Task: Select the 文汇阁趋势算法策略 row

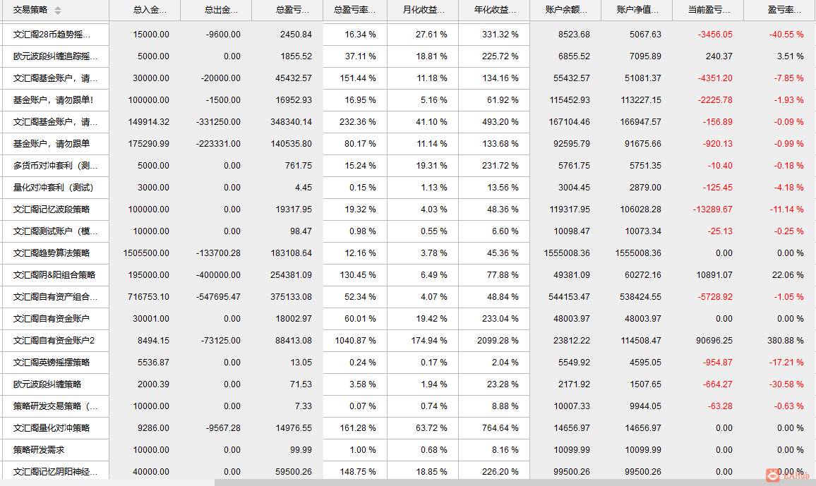Action: point(52,253)
